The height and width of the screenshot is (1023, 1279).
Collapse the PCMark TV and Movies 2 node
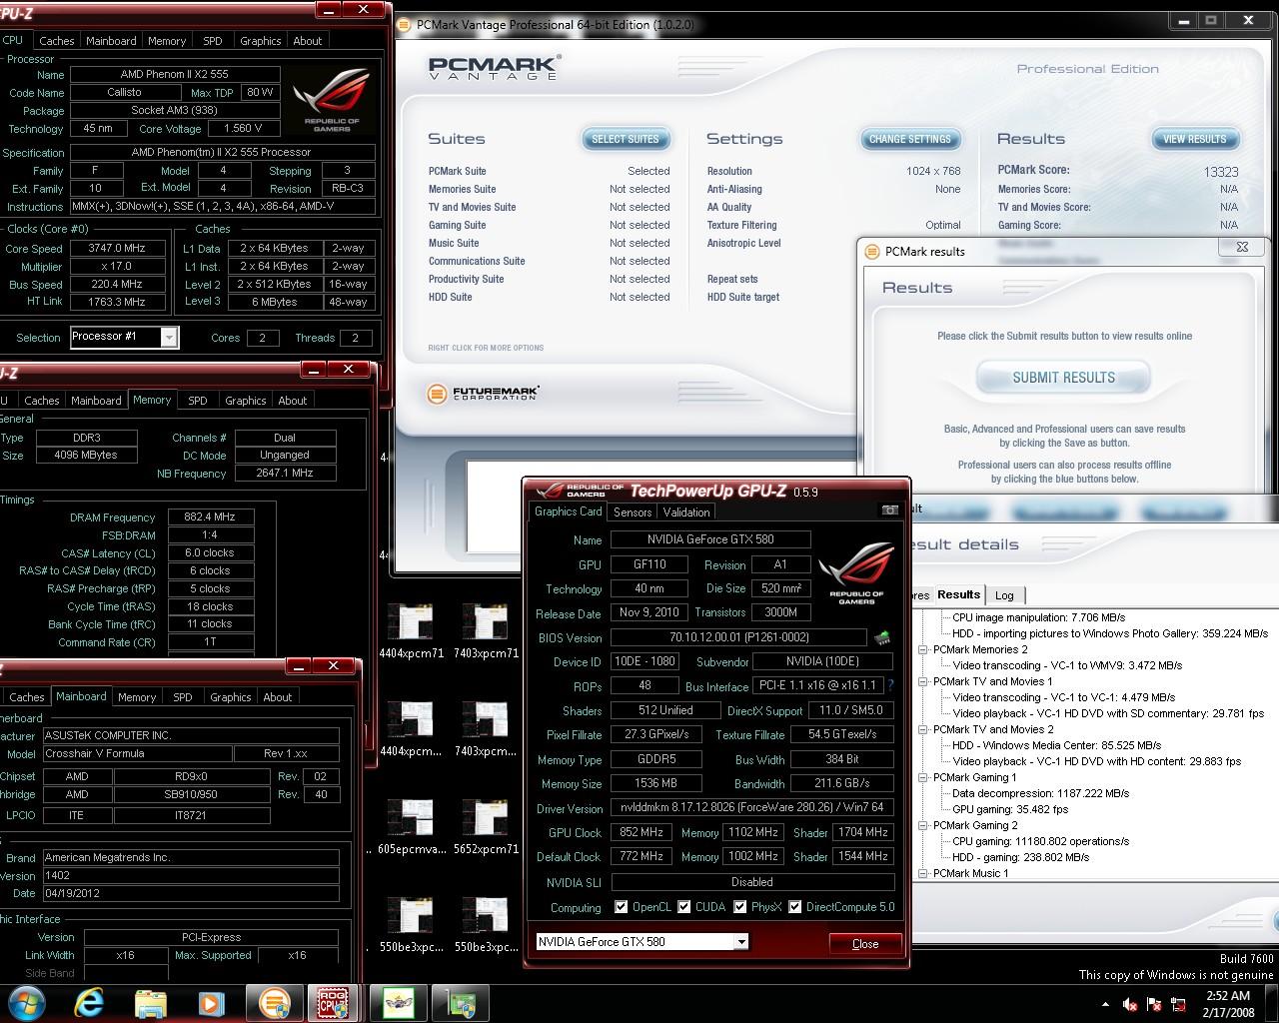[923, 729]
